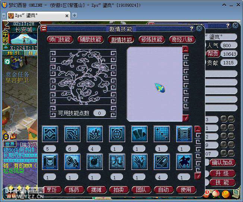243x202 pixels.
Task: Select the Go board skill icon
Action: 161,134
